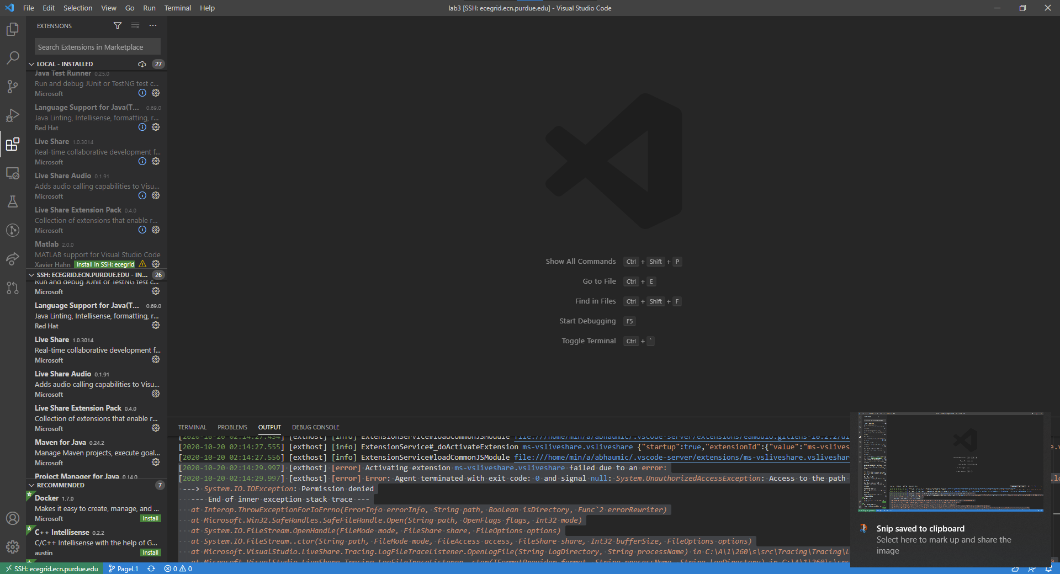The width and height of the screenshot is (1060, 574).
Task: Click the warning icon on Matlab extension
Action: tap(142, 264)
